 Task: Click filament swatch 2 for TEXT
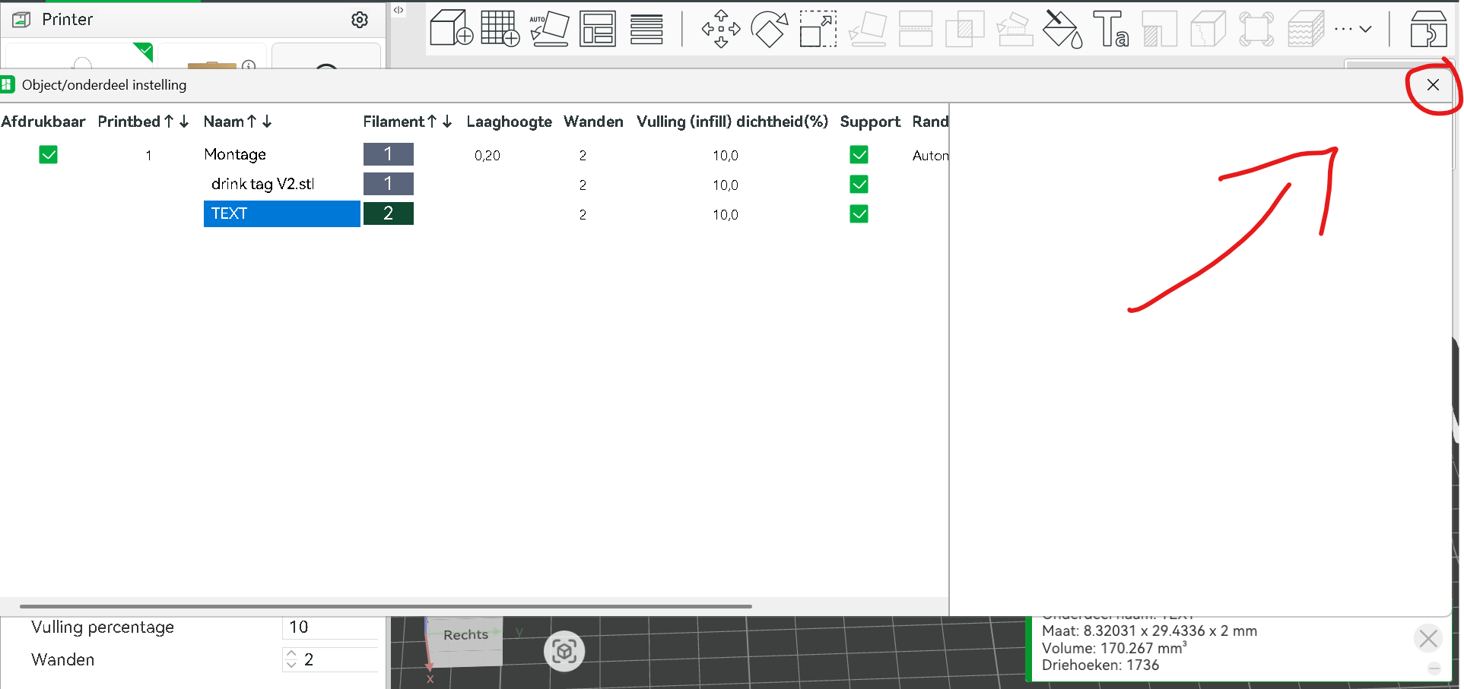point(389,213)
